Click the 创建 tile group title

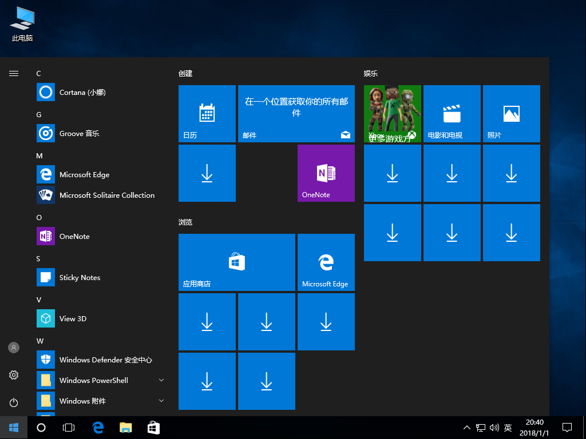pyautogui.click(x=185, y=74)
